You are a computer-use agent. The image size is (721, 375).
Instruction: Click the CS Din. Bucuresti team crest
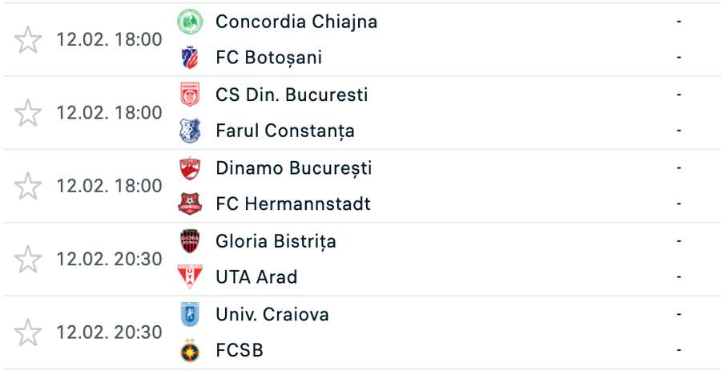coord(190,95)
